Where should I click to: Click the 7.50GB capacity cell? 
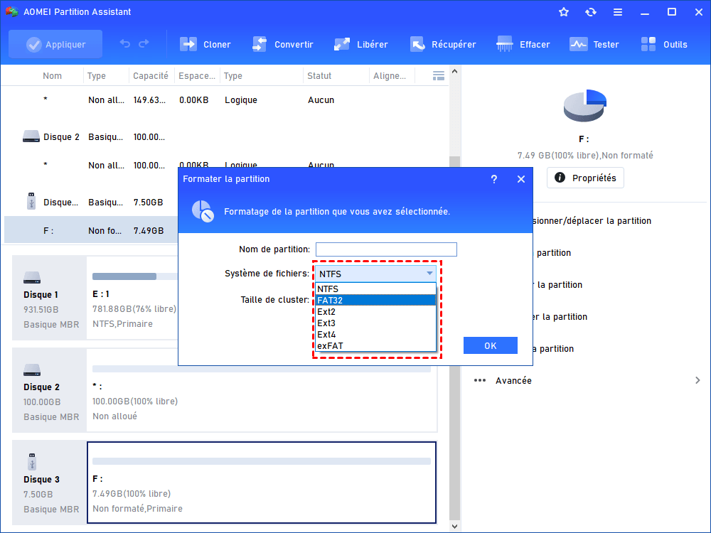click(x=149, y=202)
